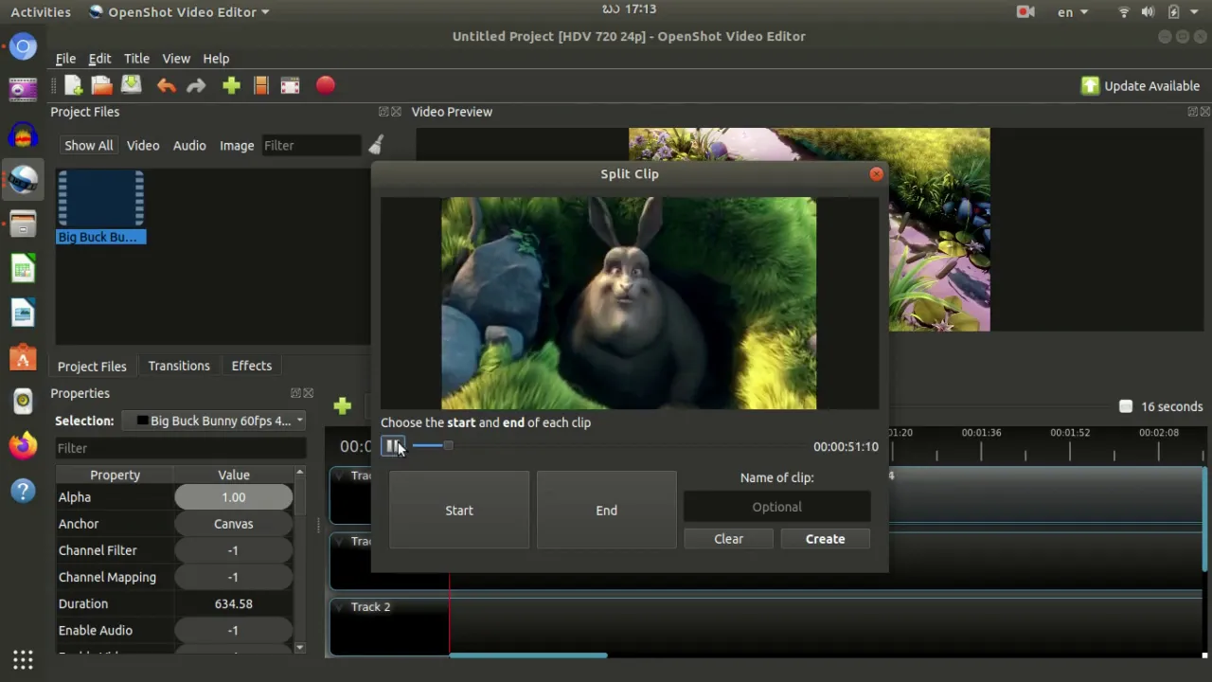Click the Name of clip Optional field
The width and height of the screenshot is (1212, 682).
tap(777, 507)
